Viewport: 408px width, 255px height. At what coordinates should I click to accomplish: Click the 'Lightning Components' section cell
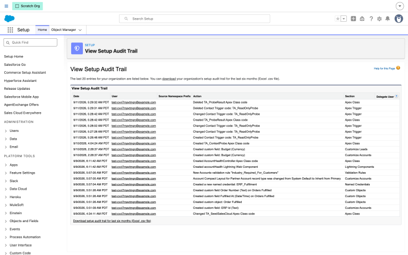359,167
